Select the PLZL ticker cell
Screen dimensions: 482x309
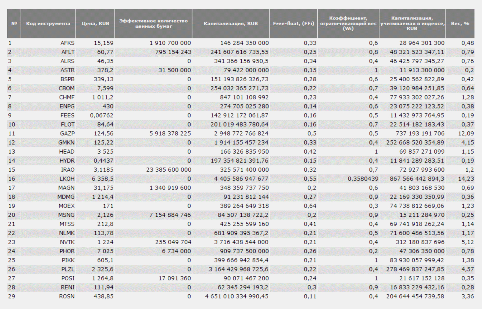tap(68, 269)
